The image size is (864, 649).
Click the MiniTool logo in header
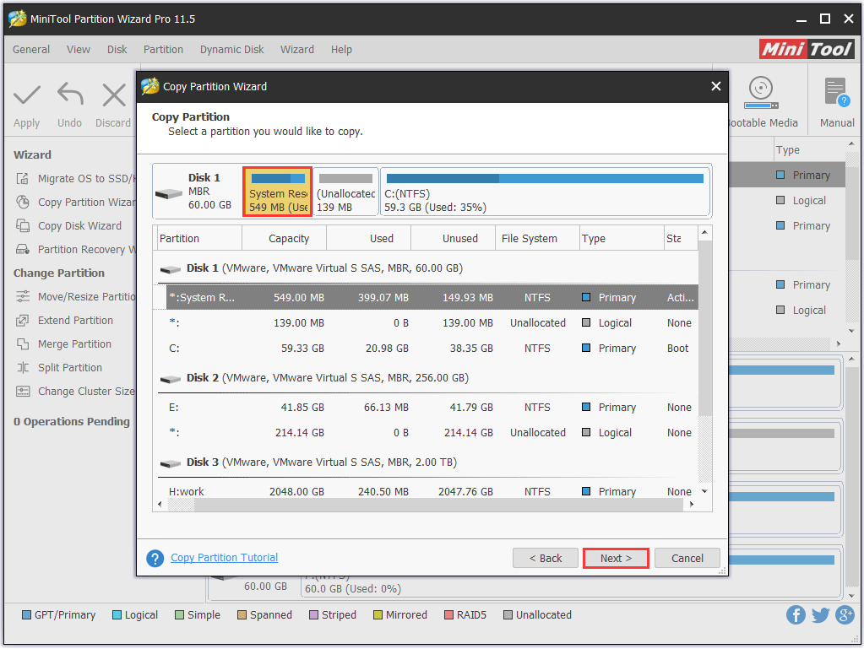tap(806, 49)
